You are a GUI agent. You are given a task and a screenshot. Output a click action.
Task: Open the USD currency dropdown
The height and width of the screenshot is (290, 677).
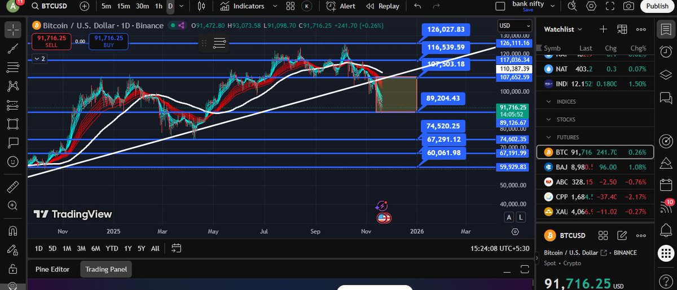[515, 26]
